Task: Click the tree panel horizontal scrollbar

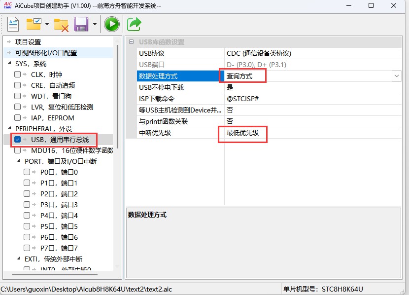Action: [55, 275]
